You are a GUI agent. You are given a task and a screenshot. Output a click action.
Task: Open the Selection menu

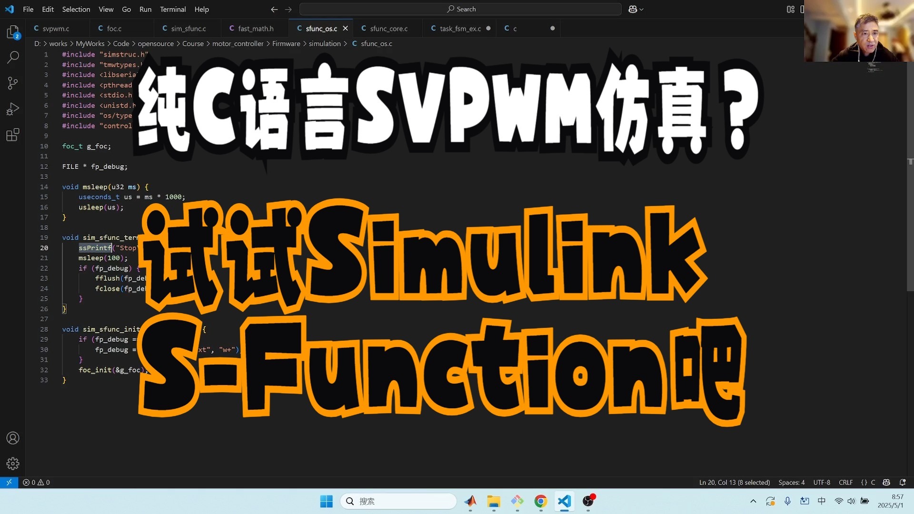76,9
